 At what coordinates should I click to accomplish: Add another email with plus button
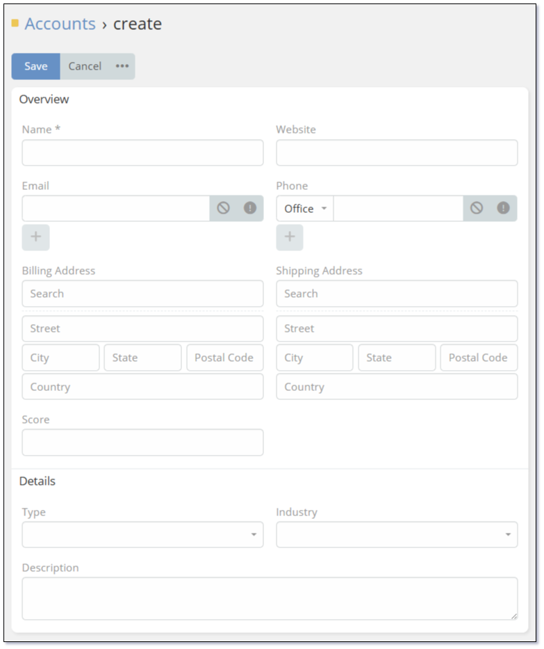(x=36, y=237)
